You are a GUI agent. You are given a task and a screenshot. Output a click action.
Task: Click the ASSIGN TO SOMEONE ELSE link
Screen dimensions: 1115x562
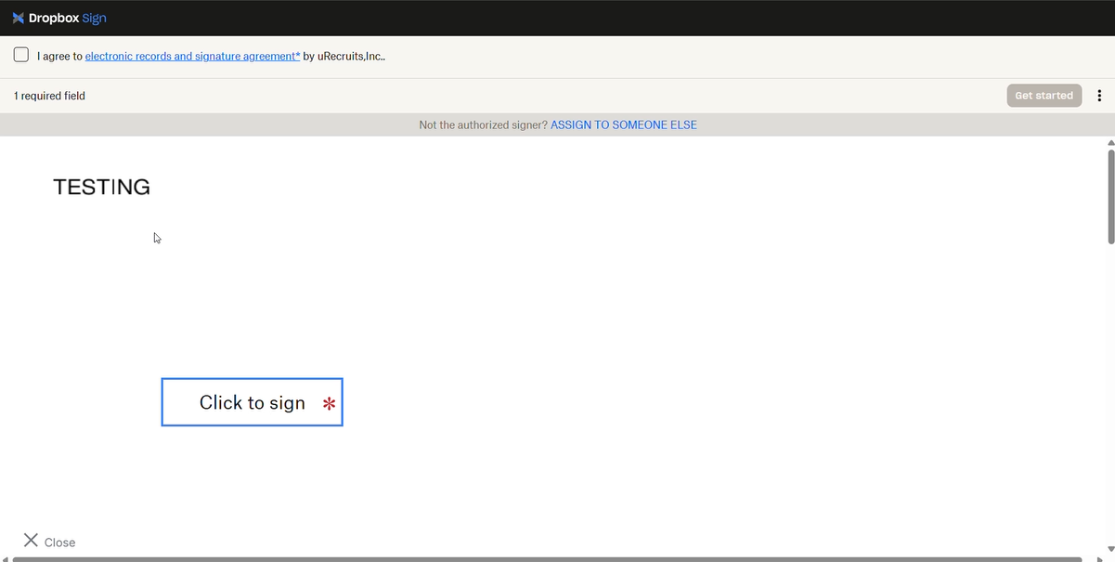[623, 124]
